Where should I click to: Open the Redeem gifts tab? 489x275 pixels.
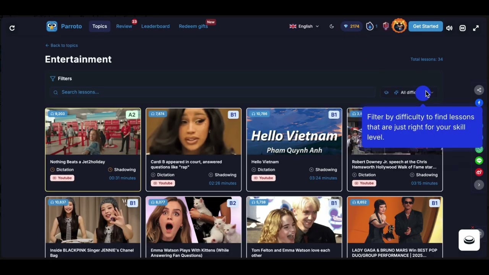(193, 26)
